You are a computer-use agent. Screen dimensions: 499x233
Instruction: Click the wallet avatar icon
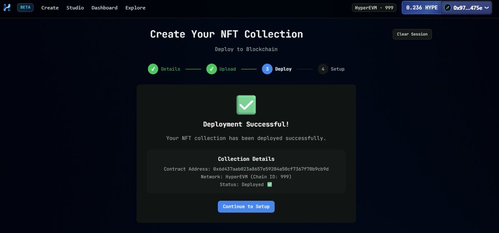[x=448, y=7]
